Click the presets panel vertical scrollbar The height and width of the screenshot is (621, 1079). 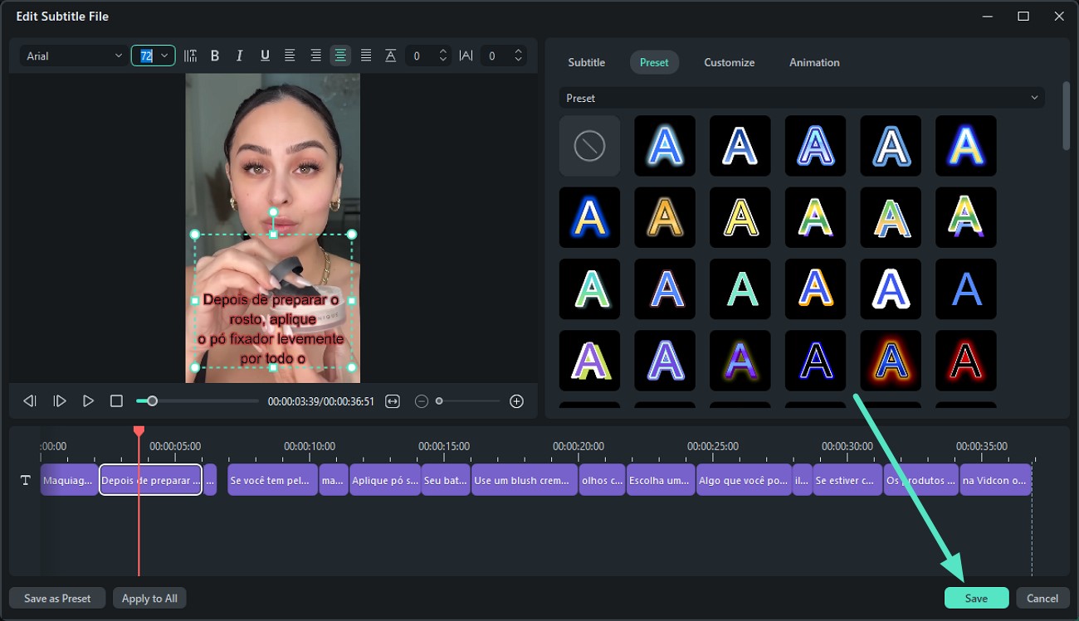1066,116
